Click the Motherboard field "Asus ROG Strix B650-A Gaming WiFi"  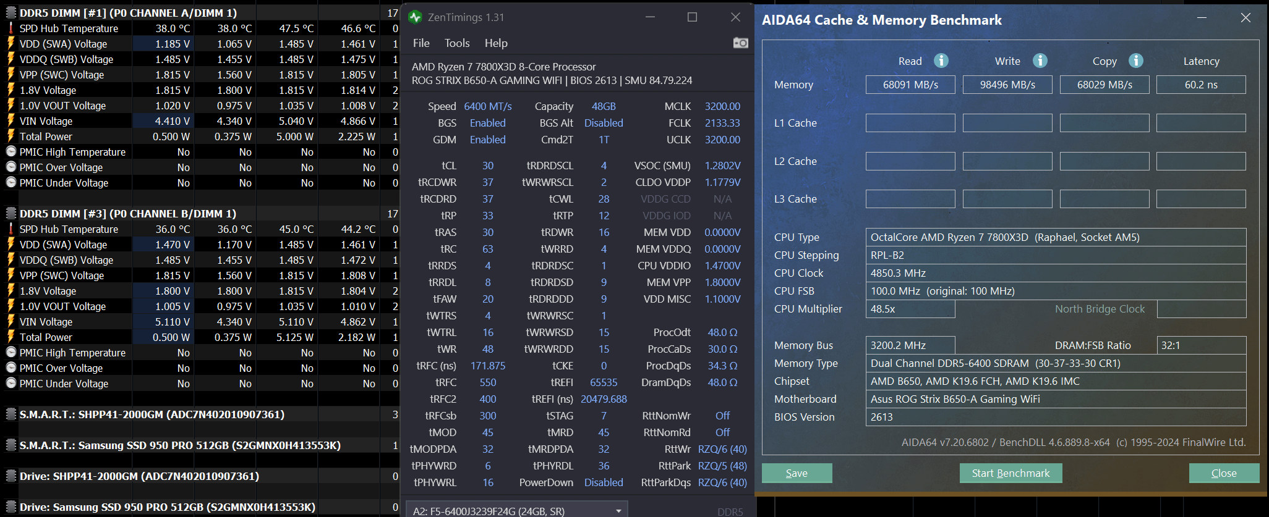tap(1056, 399)
